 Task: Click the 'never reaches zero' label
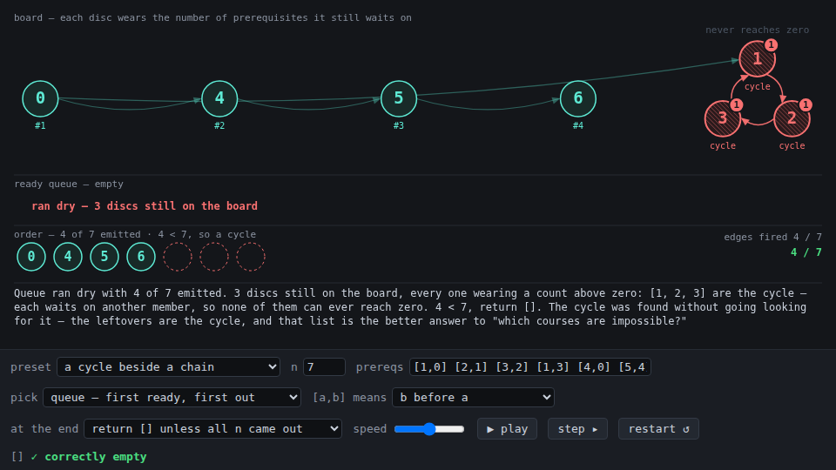tap(757, 30)
